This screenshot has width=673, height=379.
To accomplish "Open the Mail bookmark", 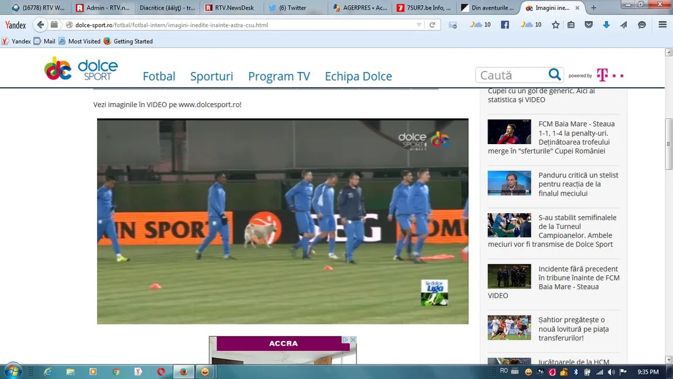I will (x=44, y=41).
